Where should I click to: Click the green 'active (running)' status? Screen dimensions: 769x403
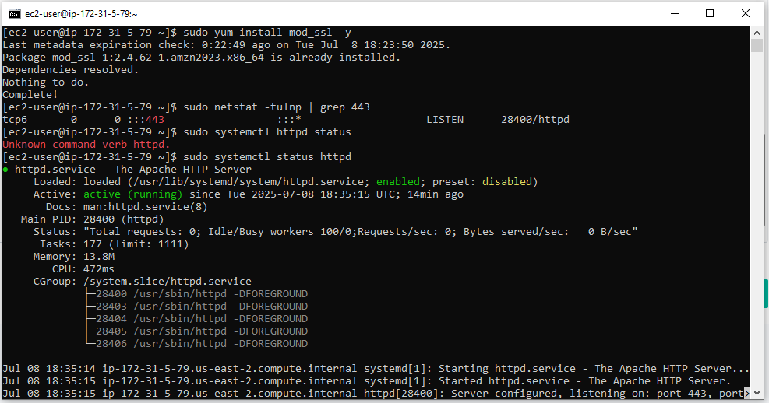point(133,194)
